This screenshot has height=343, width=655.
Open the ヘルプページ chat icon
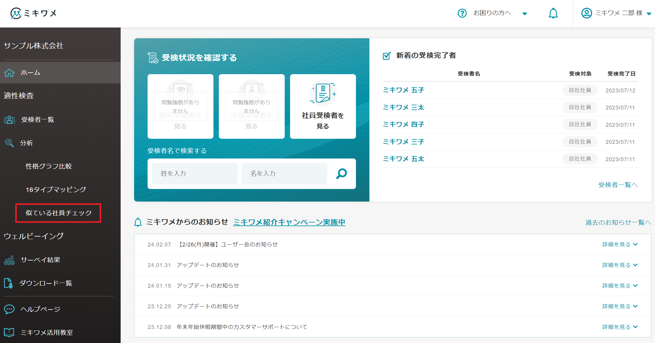pos(9,309)
